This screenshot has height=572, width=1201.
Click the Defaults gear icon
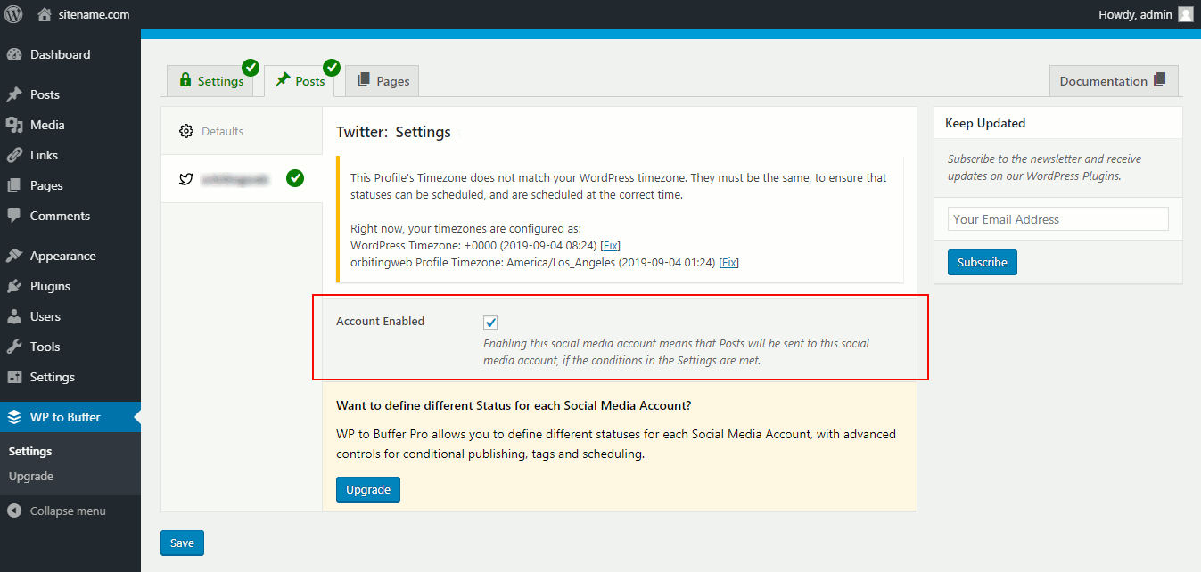185,131
